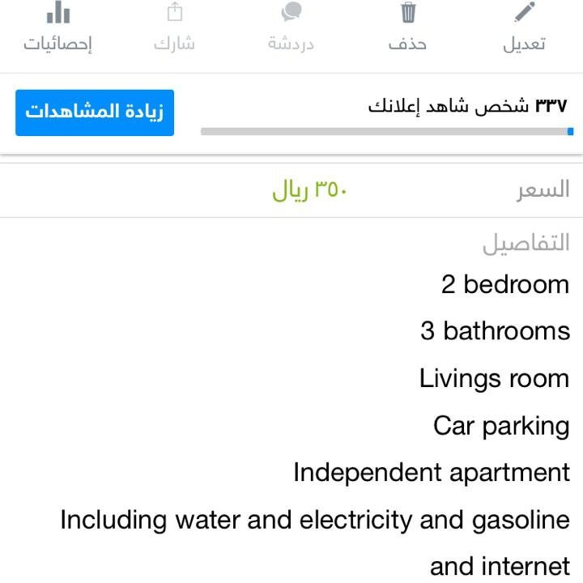Screen dimensions: 583x583
Task: Click the "2 bedroom" detail line
Action: click(x=505, y=284)
